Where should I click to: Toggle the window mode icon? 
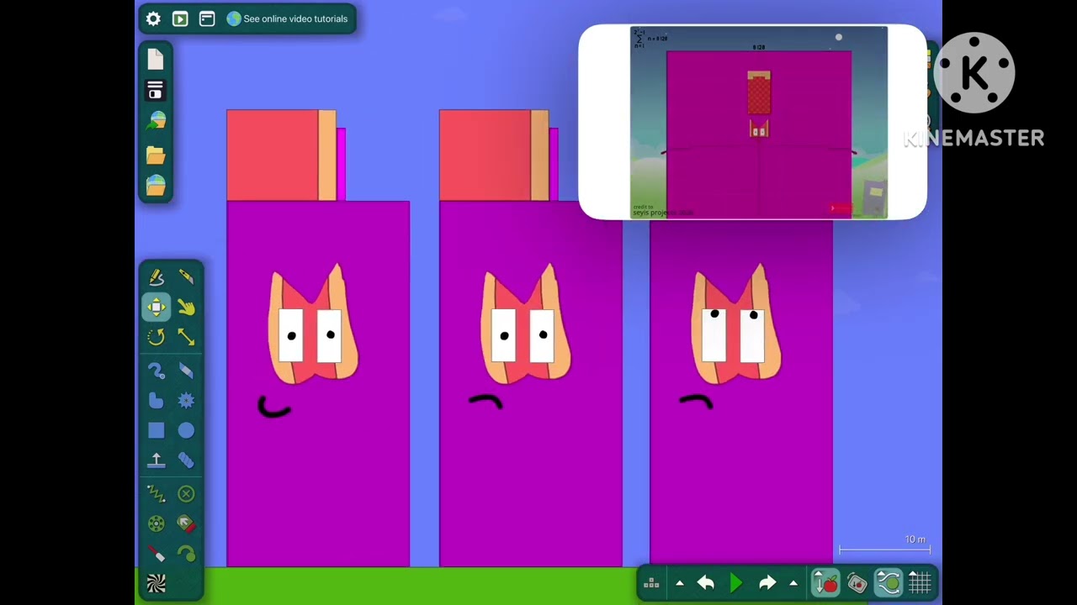(207, 18)
